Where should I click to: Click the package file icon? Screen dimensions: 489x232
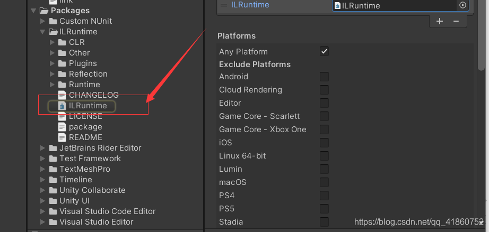(x=63, y=127)
